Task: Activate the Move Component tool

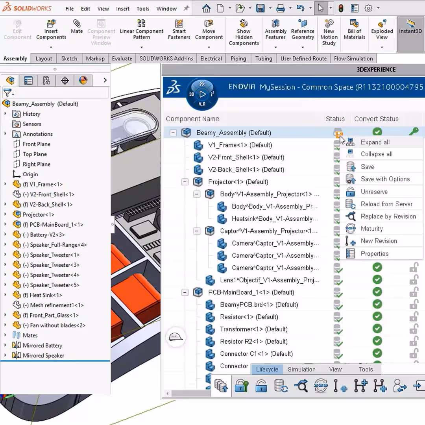Action: pyautogui.click(x=209, y=30)
